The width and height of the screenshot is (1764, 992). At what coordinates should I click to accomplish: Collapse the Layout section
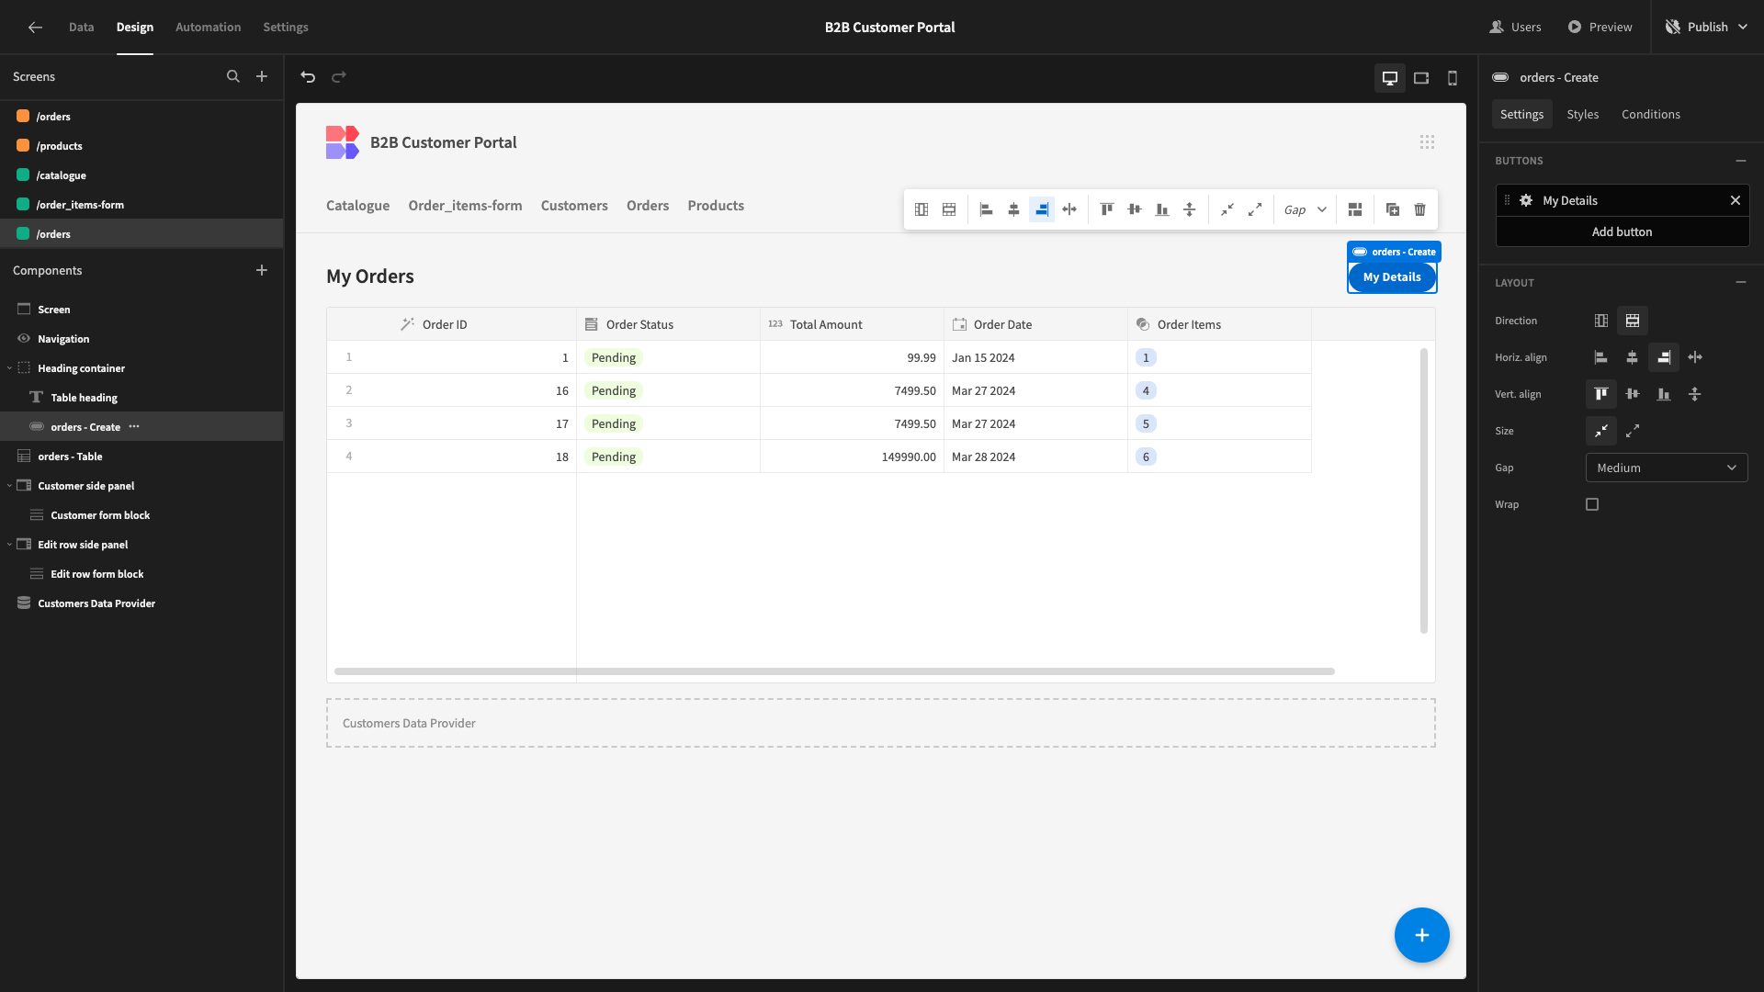[x=1741, y=283]
